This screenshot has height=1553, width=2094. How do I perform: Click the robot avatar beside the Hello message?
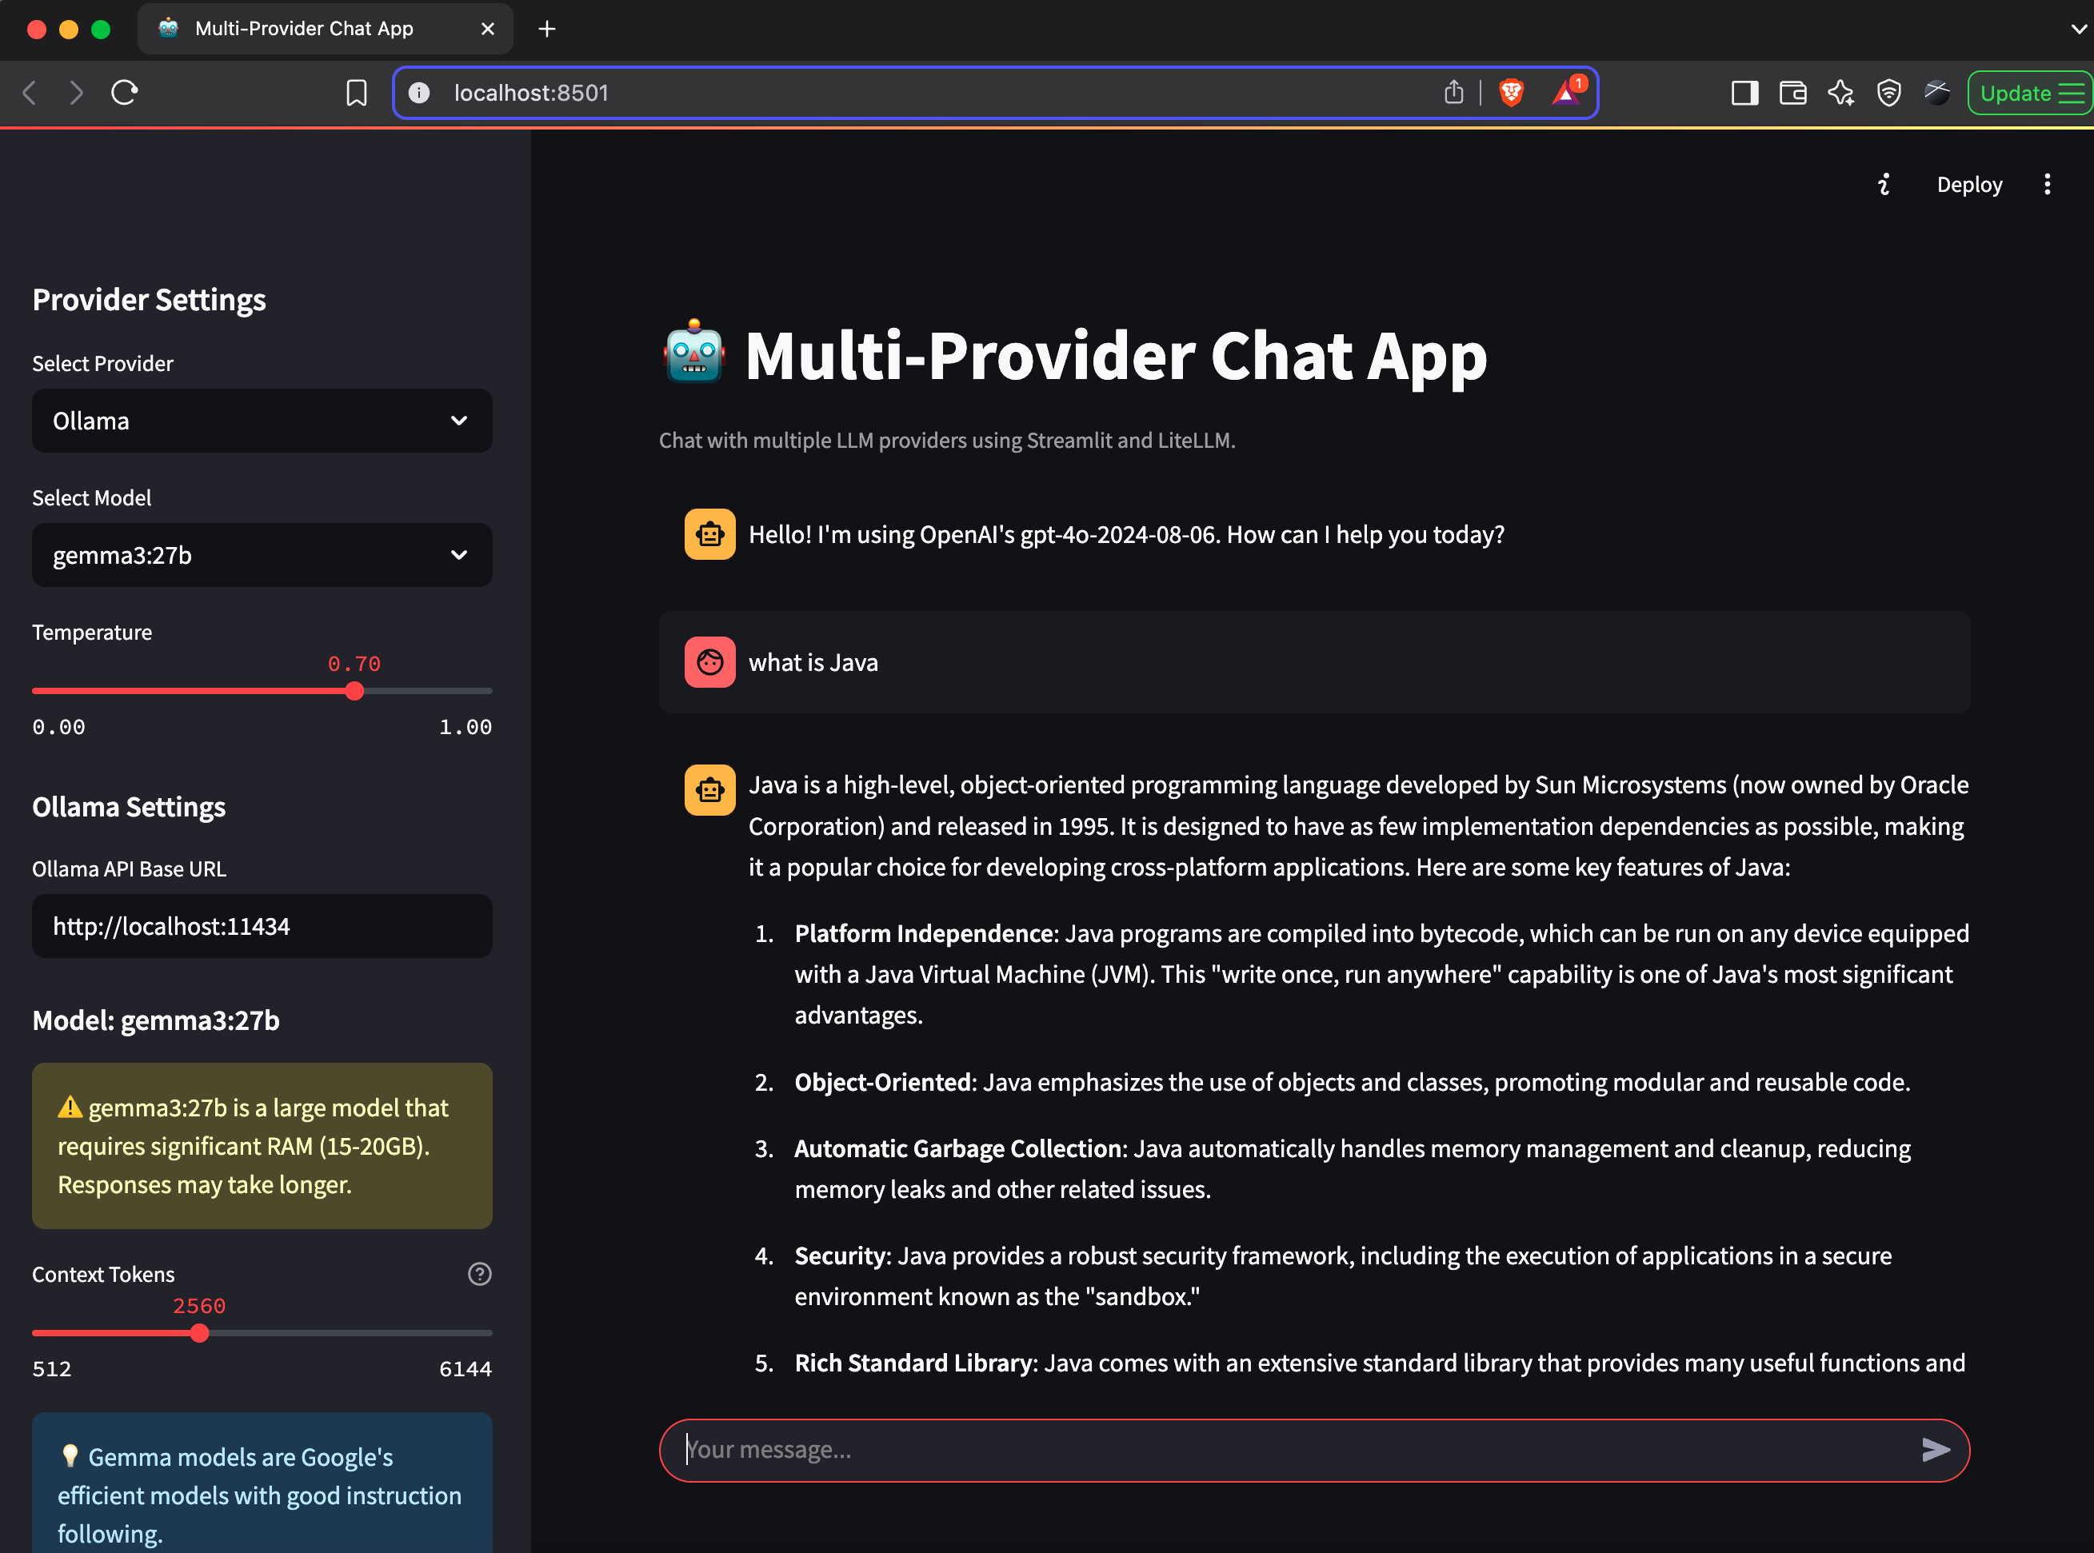pyautogui.click(x=710, y=534)
